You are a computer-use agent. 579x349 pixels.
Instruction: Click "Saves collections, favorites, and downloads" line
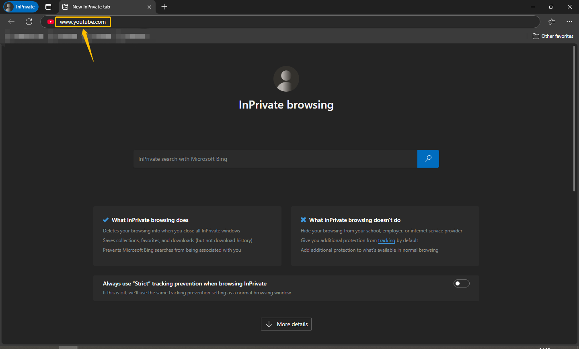coord(178,240)
